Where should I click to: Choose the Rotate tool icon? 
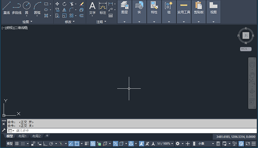tap(64, 4)
